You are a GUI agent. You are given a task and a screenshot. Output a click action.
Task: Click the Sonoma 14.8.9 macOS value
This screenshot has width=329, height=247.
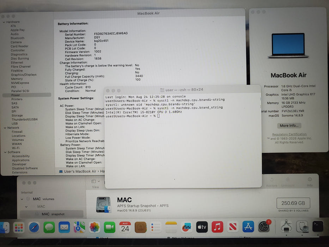tap(292, 115)
